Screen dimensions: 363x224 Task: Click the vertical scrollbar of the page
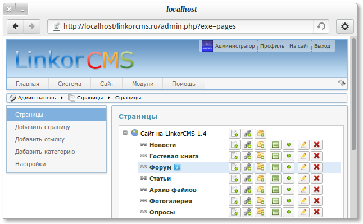click(353, 94)
